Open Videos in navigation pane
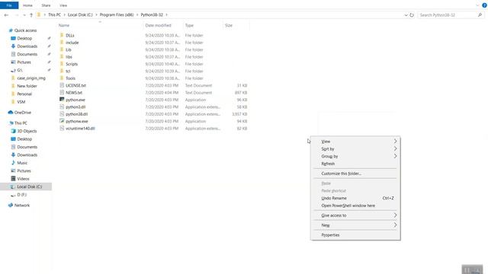This screenshot has width=488, height=274. [x=23, y=179]
